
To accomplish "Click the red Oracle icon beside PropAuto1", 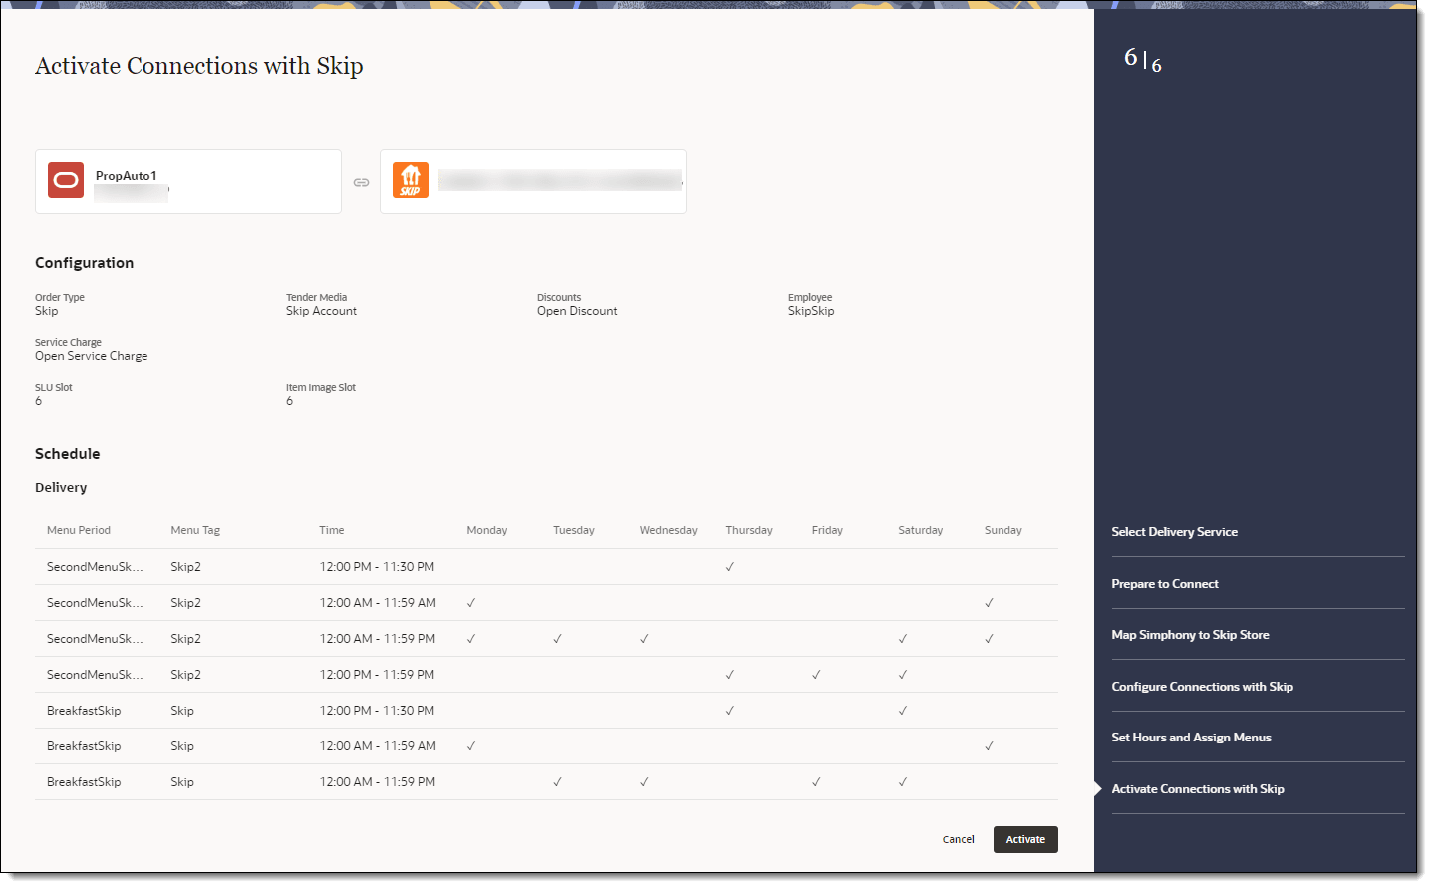I will tap(66, 180).
